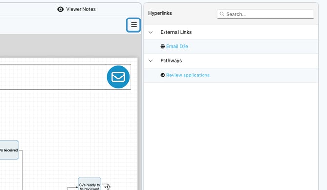The height and width of the screenshot is (190, 327).
Task: Open the Review applications pathway link
Action: (x=188, y=75)
